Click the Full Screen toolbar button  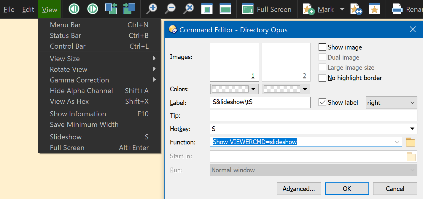point(266,9)
